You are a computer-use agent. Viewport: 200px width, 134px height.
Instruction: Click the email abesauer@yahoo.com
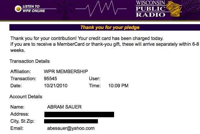[x=71, y=128]
